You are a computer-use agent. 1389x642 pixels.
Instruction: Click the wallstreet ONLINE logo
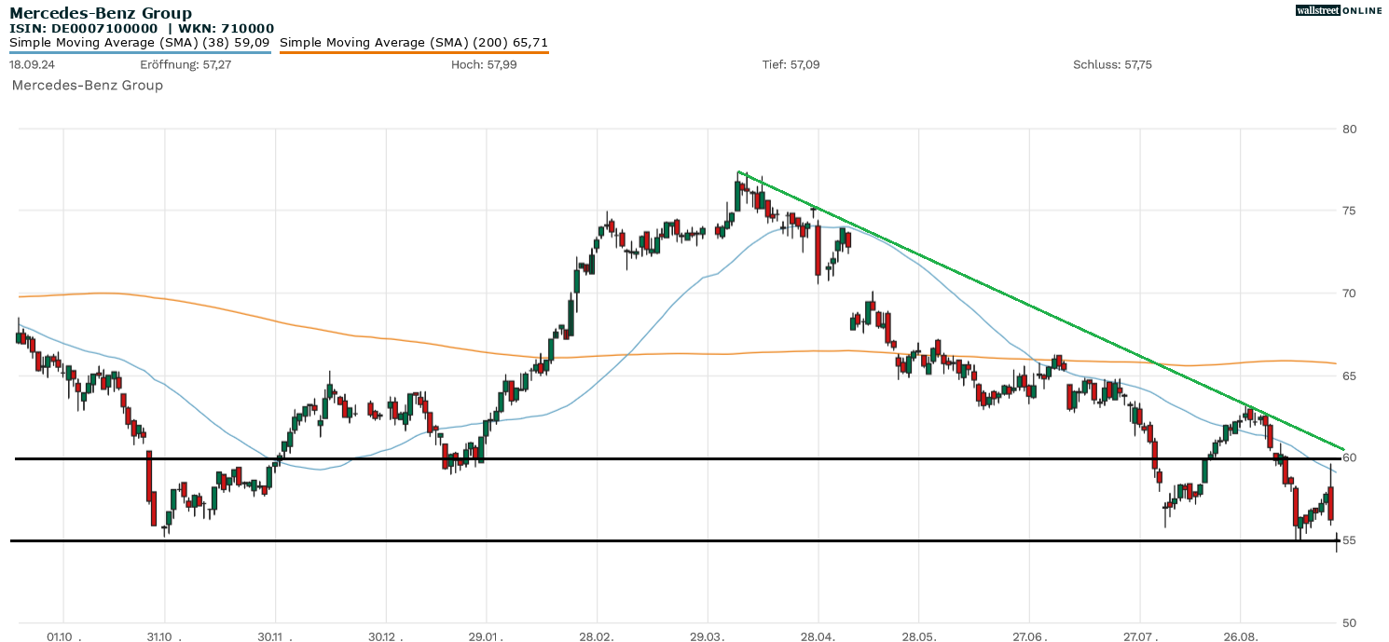1339,10
